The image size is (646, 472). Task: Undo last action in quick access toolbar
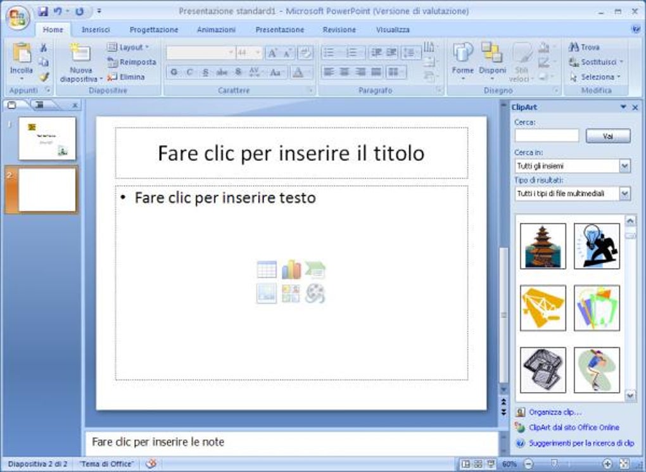coord(58,11)
